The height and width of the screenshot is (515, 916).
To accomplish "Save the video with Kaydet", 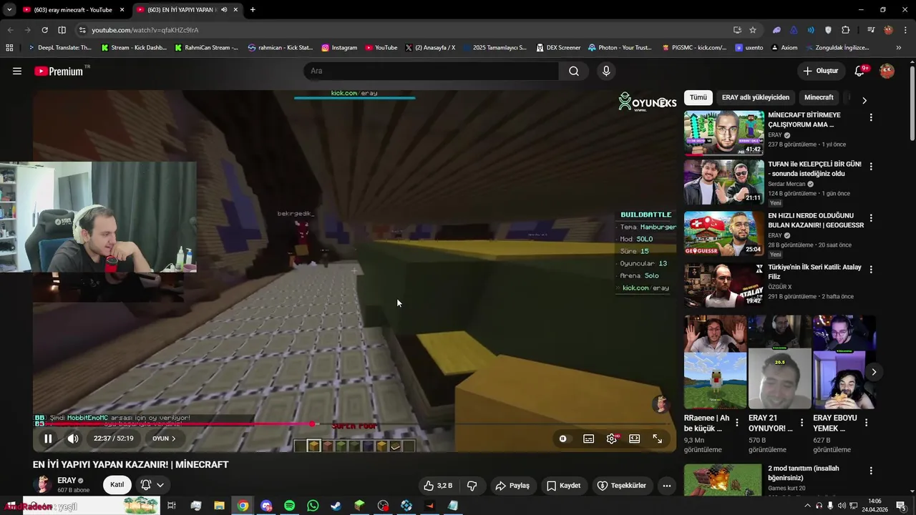I will pos(563,486).
